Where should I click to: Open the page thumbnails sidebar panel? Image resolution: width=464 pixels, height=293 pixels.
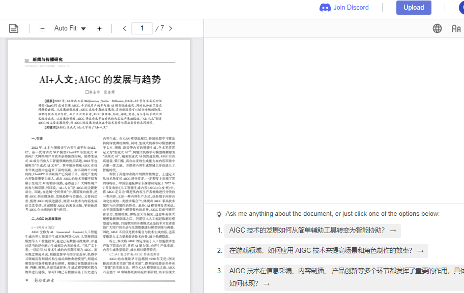coord(14,28)
